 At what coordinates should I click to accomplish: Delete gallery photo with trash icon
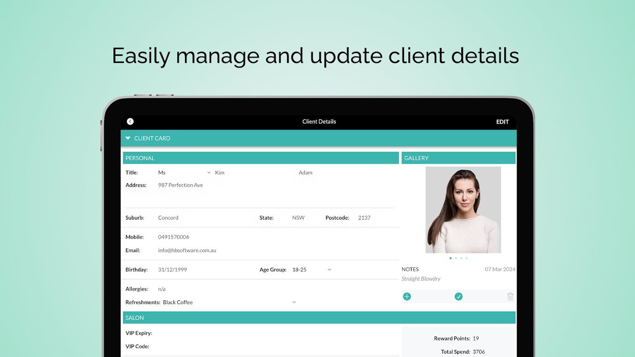[510, 296]
